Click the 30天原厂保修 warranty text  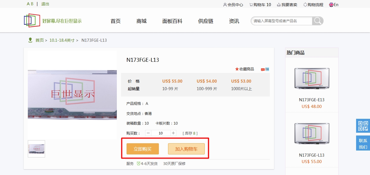(174, 164)
